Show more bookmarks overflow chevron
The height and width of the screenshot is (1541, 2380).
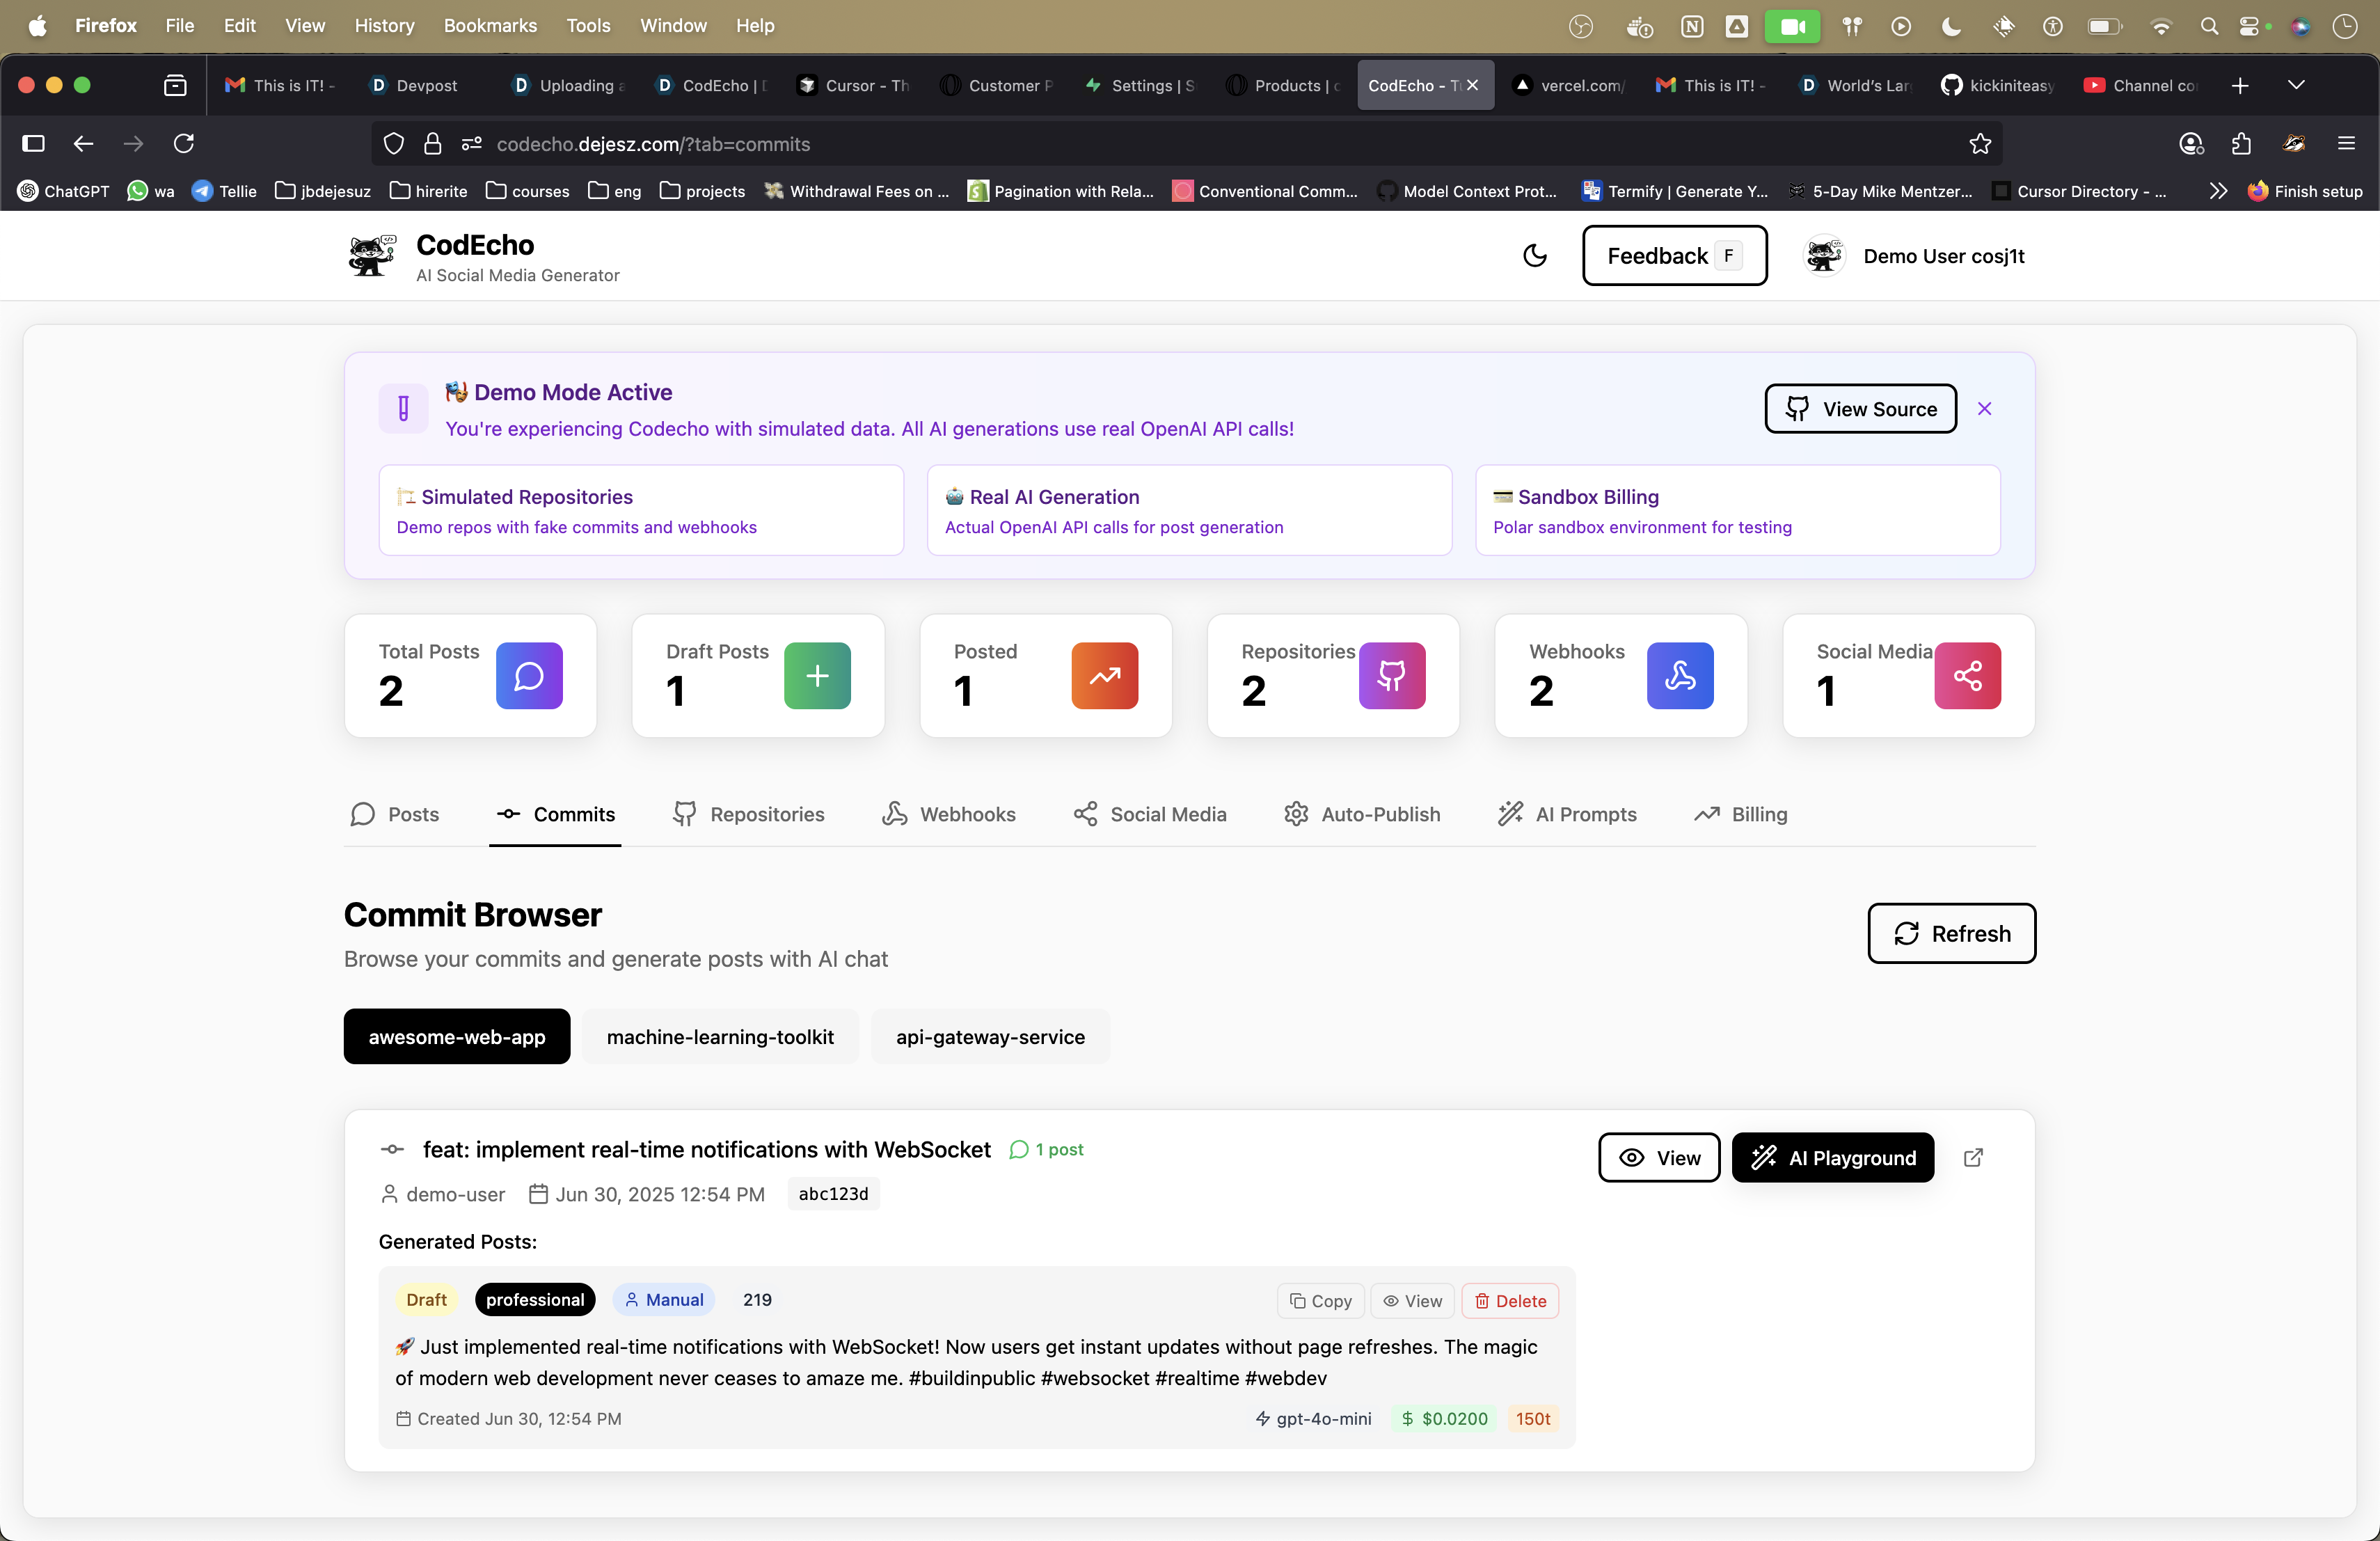coord(2218,191)
